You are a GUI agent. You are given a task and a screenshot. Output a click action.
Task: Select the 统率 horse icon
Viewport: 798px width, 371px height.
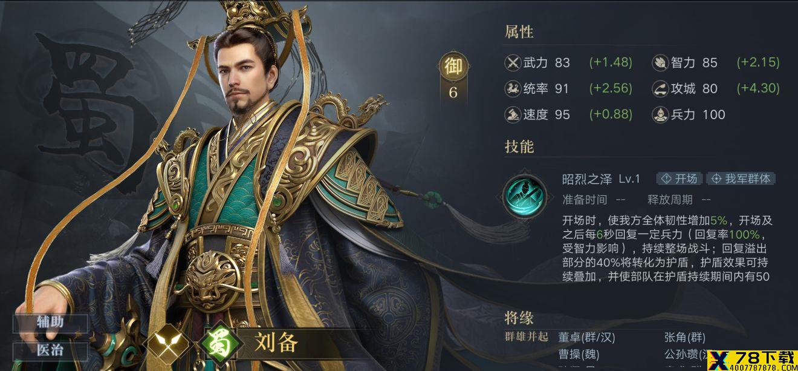coord(513,88)
